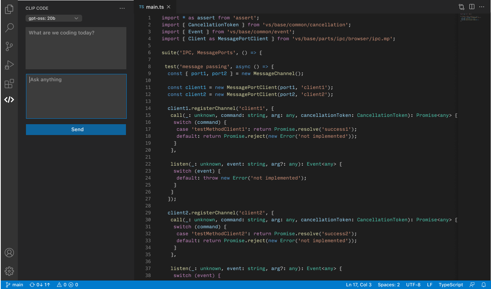The height and width of the screenshot is (289, 491).
Task: Click the Open Changes compare icon
Action: tap(461, 7)
